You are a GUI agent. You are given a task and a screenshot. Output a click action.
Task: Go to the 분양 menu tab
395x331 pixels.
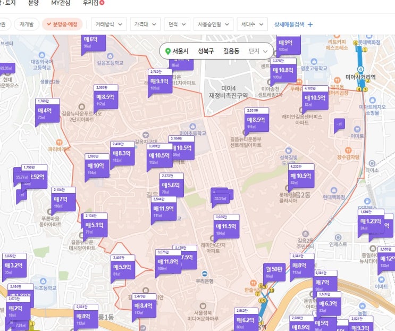[x=33, y=3]
